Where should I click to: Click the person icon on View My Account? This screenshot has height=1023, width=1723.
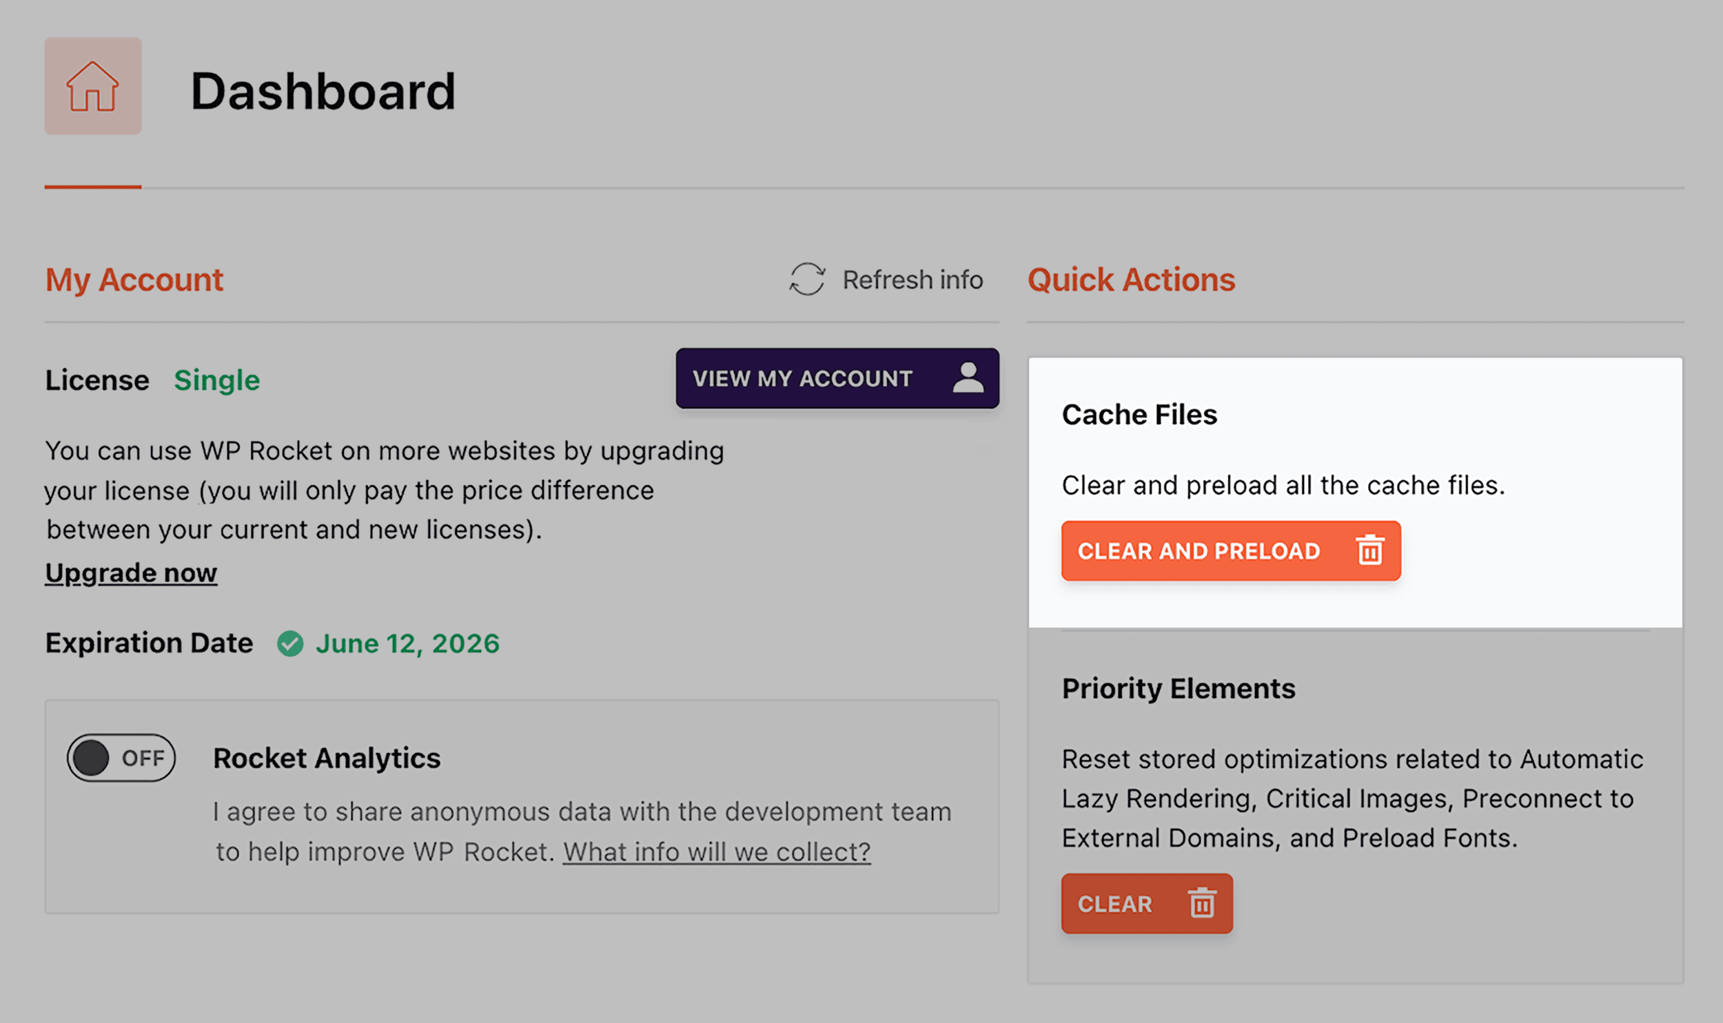(x=968, y=378)
